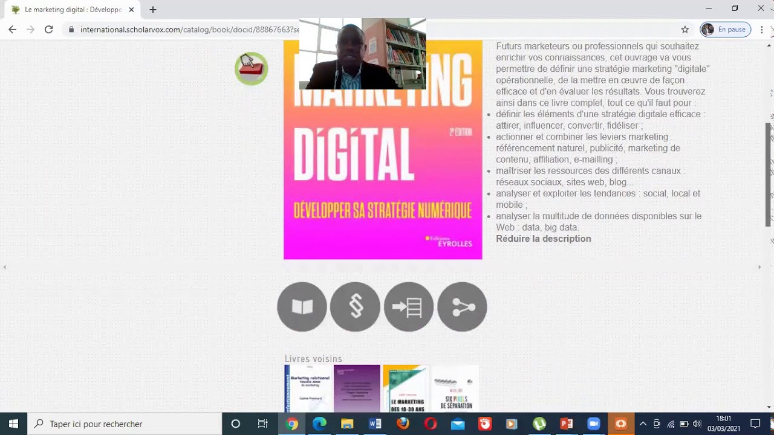Reload the ScholarVox page
The image size is (774, 435).
pyautogui.click(x=49, y=30)
